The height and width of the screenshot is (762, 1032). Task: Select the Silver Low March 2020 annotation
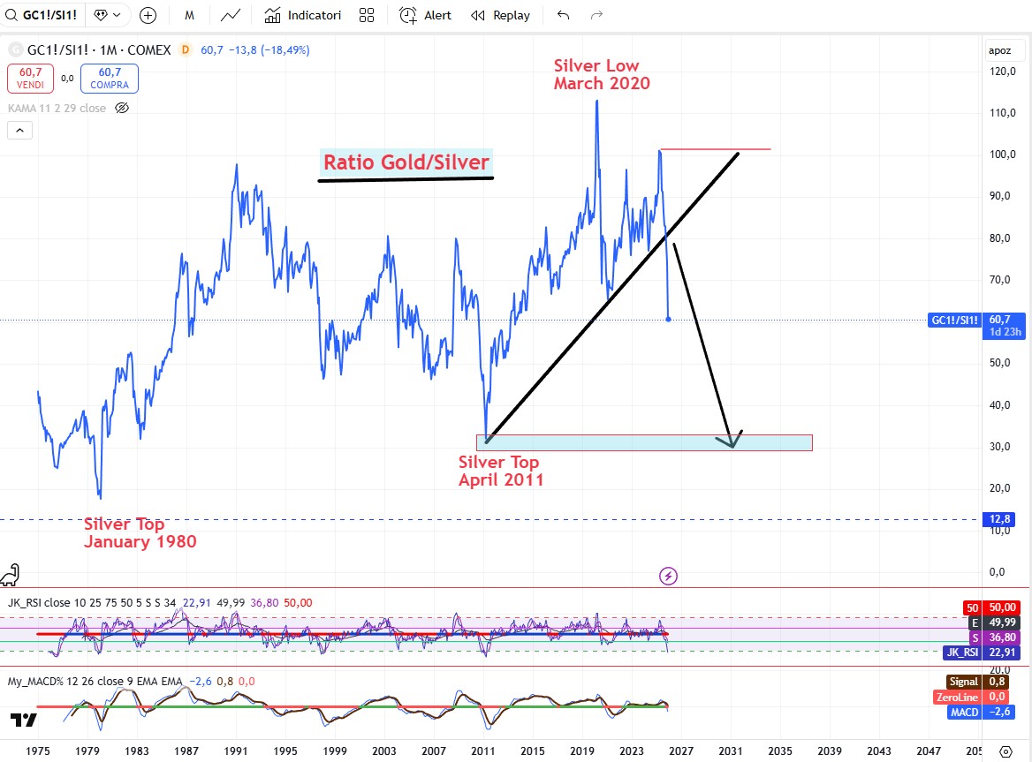(602, 74)
